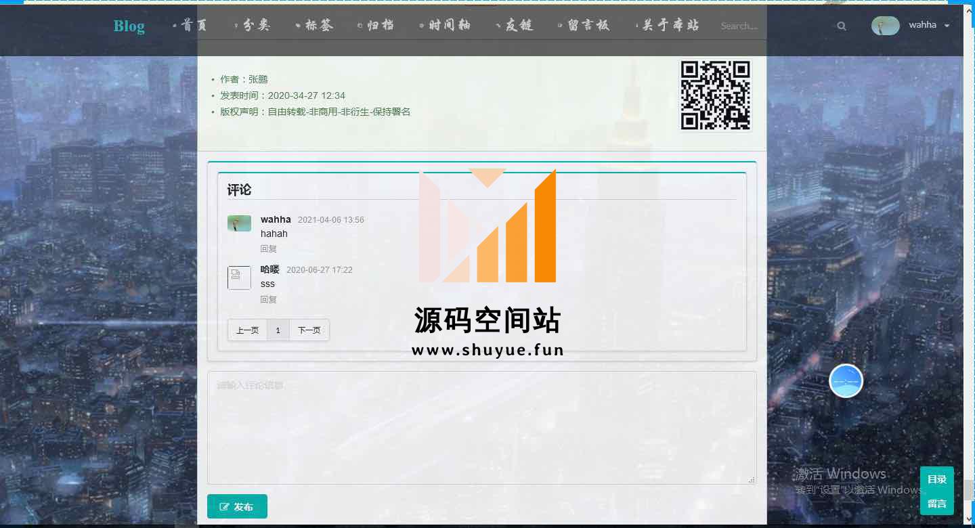Click the wahha avatar in the navbar
Image resolution: width=975 pixels, height=528 pixels.
[886, 26]
